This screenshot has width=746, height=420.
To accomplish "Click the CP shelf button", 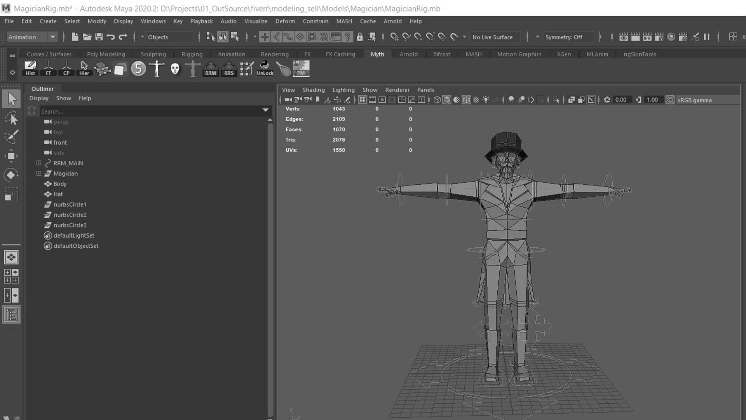I will coord(66,68).
